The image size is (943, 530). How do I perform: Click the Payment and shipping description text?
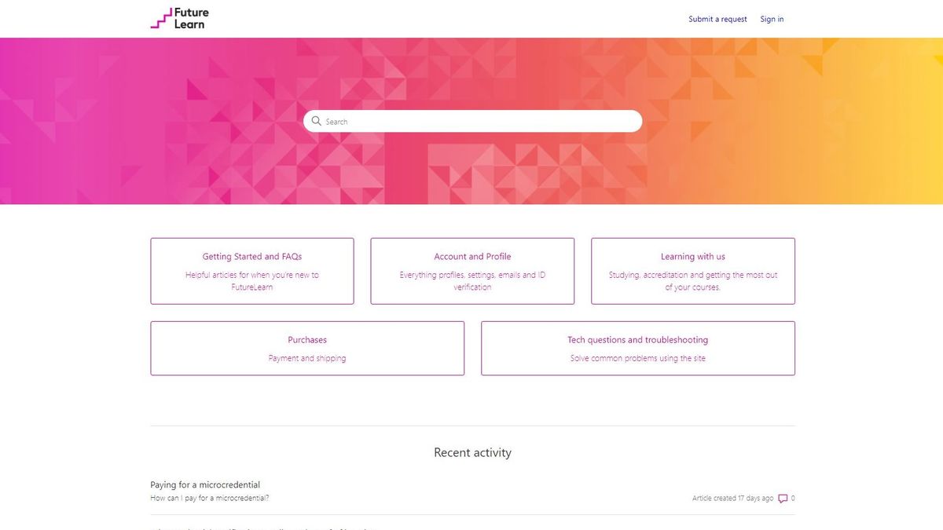[x=306, y=357]
